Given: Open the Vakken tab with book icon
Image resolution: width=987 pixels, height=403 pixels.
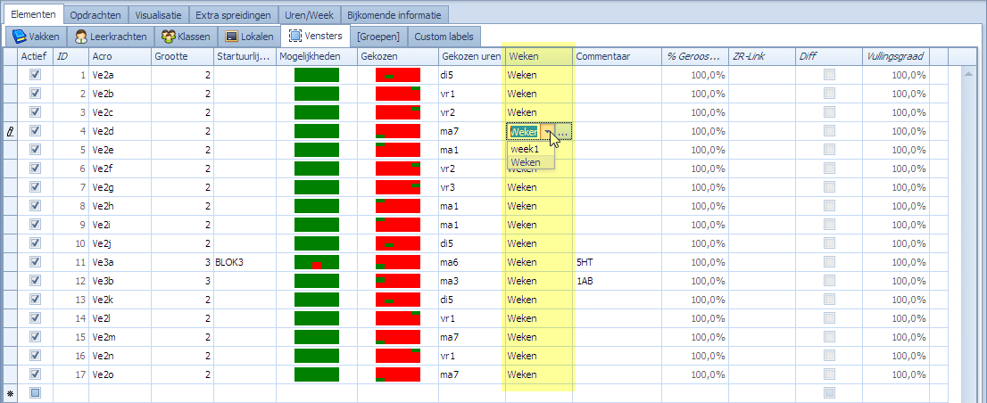Looking at the screenshot, I should pyautogui.click(x=36, y=37).
